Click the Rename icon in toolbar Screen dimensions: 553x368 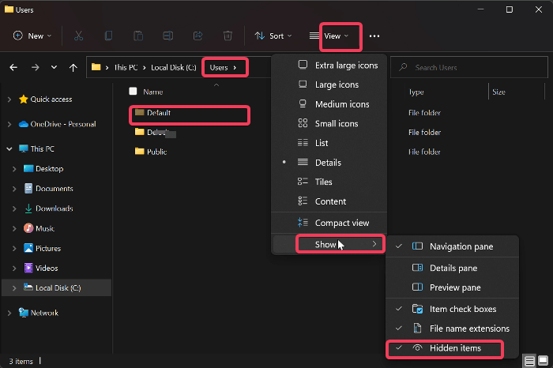point(167,36)
